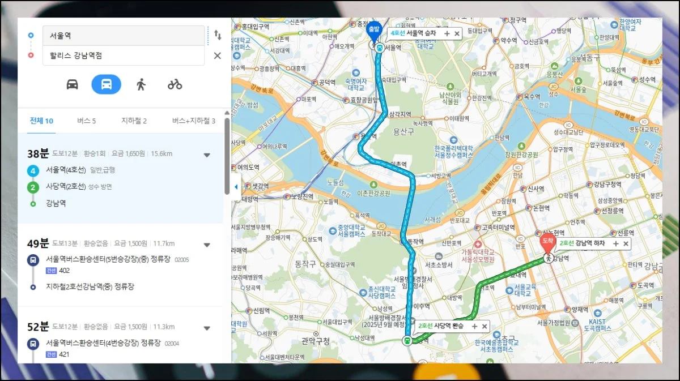
Task: Click the line 2 green badge for 사당역
Action: tap(33, 187)
